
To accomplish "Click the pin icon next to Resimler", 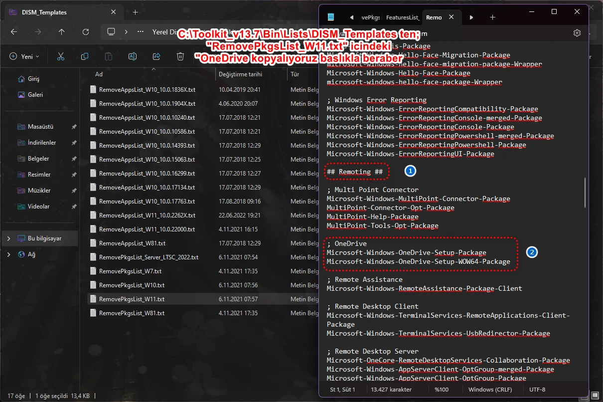I will (74, 175).
